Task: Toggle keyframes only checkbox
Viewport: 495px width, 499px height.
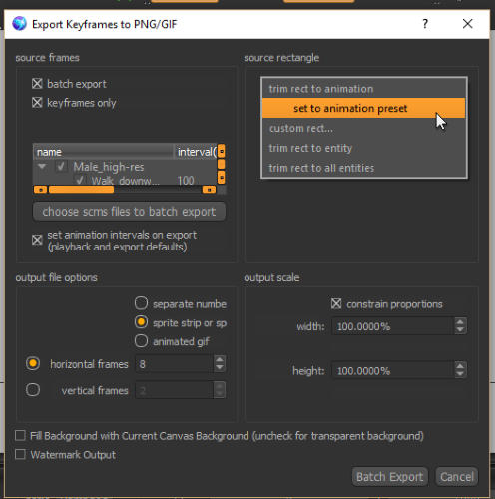Action: click(37, 102)
